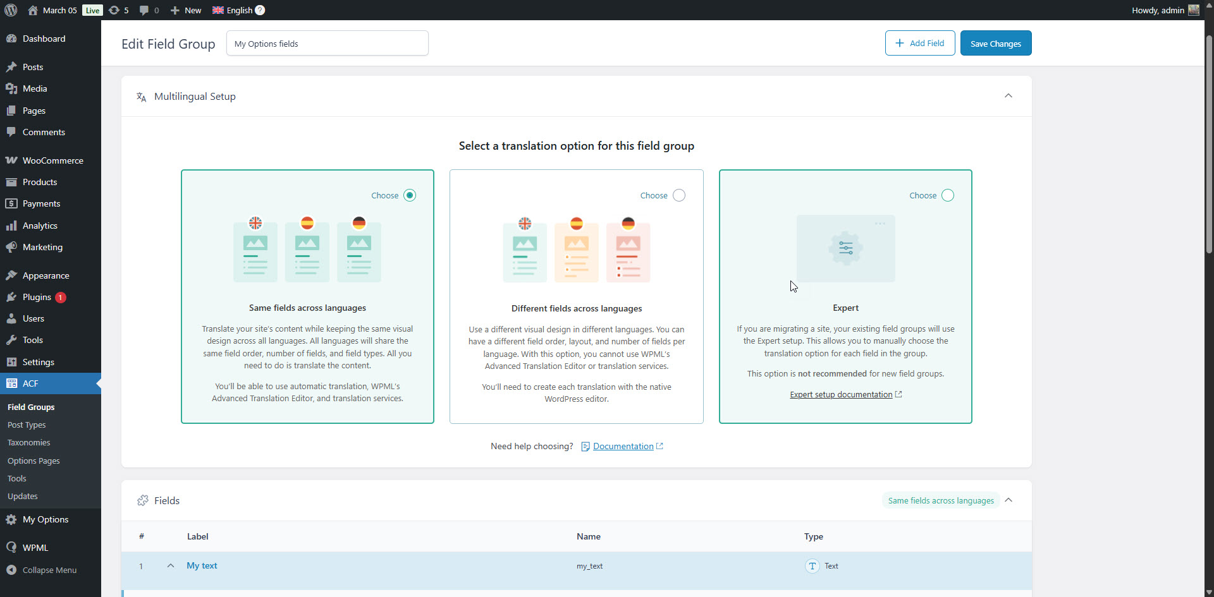This screenshot has height=597, width=1214.
Task: Click the field group title input
Action: (x=328, y=43)
